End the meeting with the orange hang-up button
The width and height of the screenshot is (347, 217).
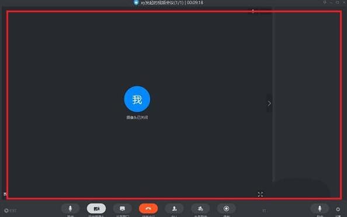point(148,208)
